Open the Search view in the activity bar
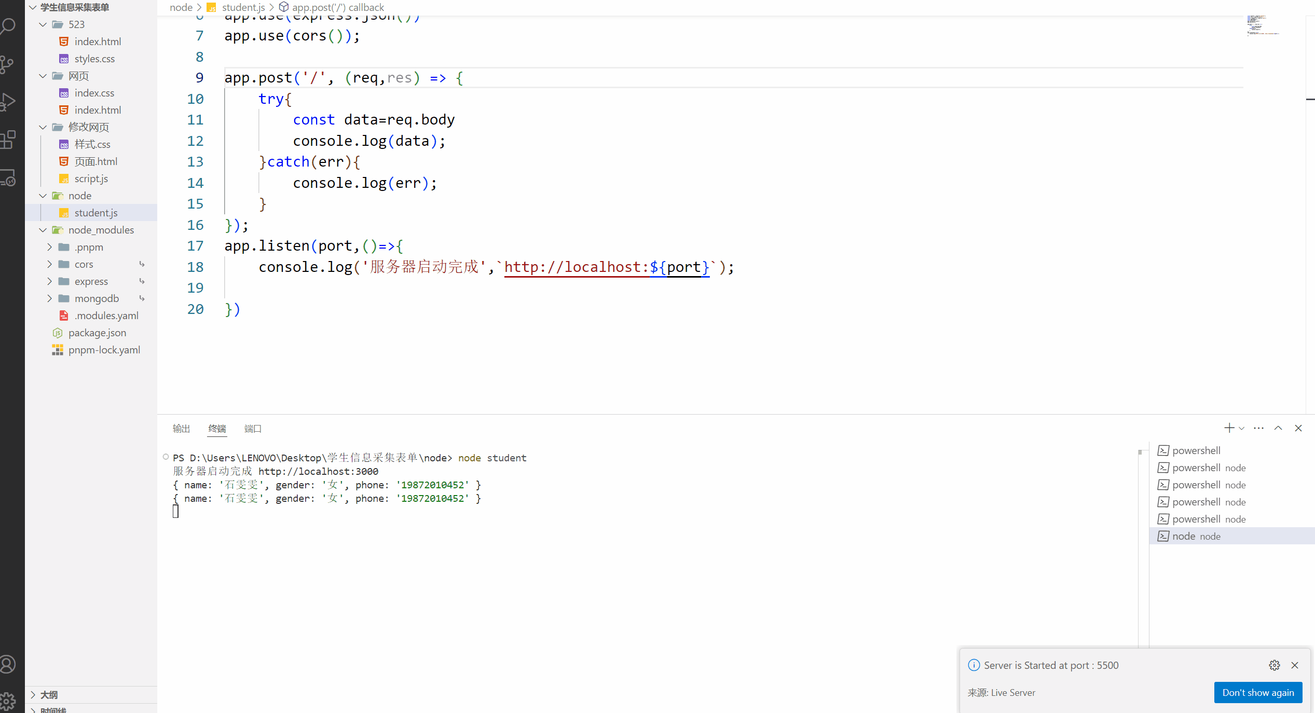Screen dimensions: 1315x713 [x=9, y=25]
